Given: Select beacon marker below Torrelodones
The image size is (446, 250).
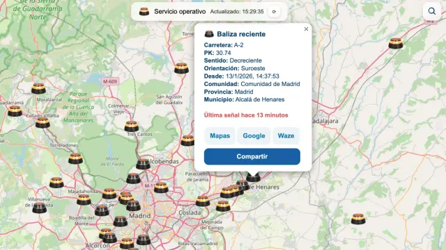Looking at the screenshot, I should tap(75, 158).
